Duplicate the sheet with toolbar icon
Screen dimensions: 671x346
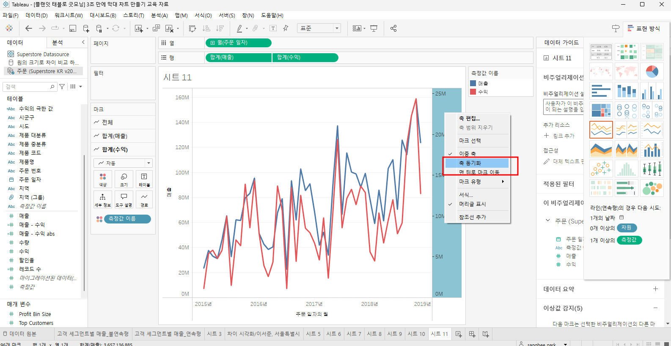tap(156, 28)
